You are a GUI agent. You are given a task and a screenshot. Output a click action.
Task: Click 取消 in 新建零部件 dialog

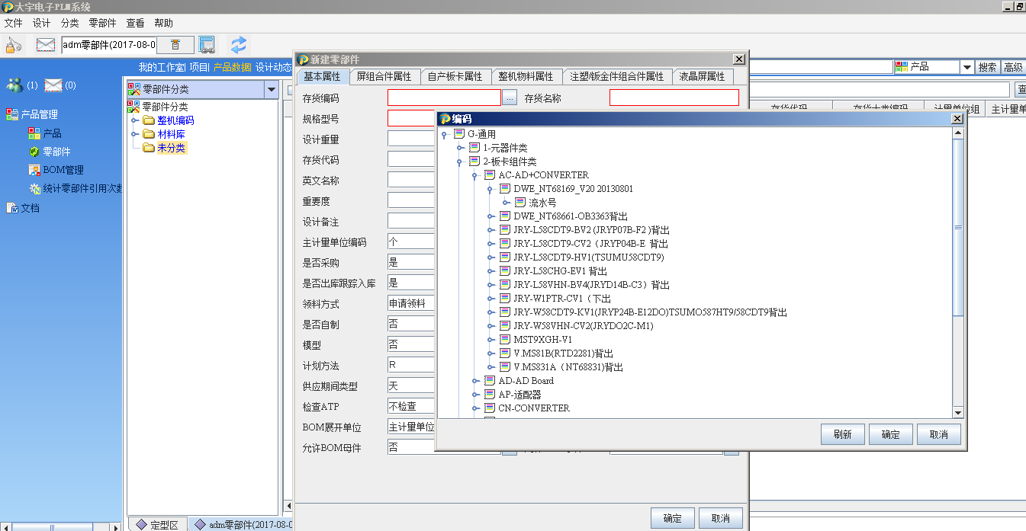click(720, 518)
